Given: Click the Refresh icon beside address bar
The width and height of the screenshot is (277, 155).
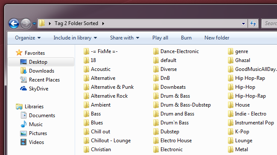Looking at the screenshot, I should pos(253,23).
